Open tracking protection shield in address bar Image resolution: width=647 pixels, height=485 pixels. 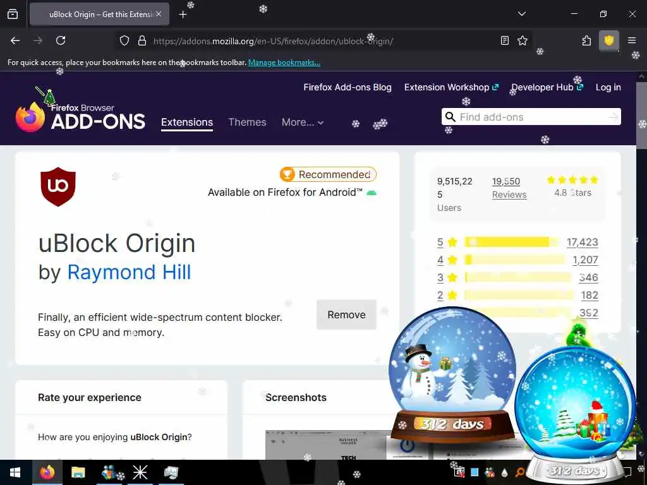(124, 41)
